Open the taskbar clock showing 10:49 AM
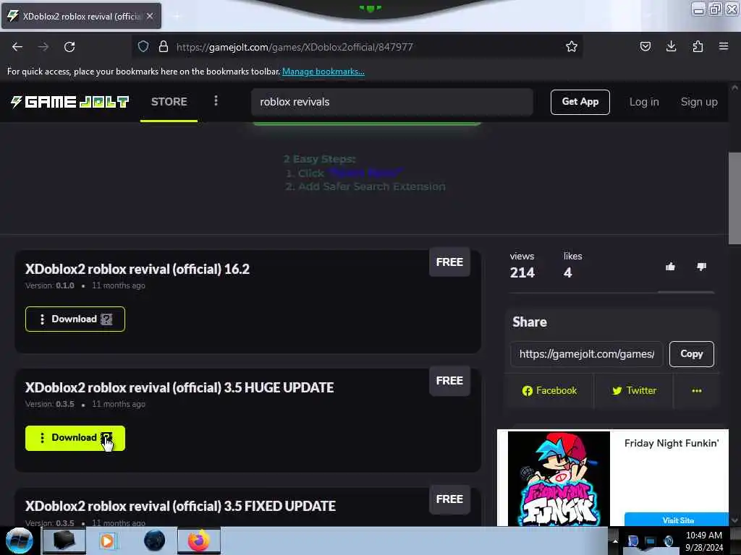 coord(703,541)
